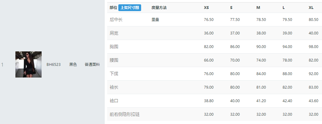
Task: Open the BH6523 product thumbnail image
Action: 29,64
